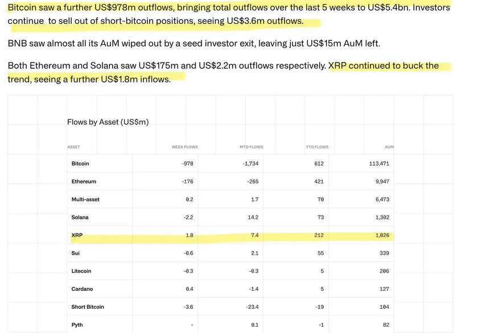This screenshot has height=333, width=478.
Task: Click Ethereum AUM value 9,947
Action: click(382, 182)
